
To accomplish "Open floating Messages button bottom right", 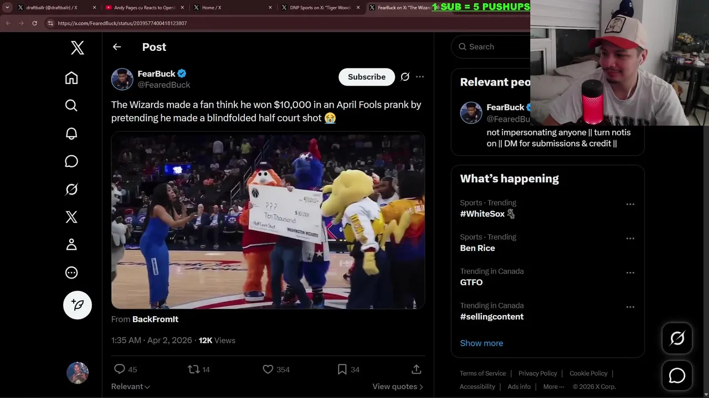I will coord(677,376).
